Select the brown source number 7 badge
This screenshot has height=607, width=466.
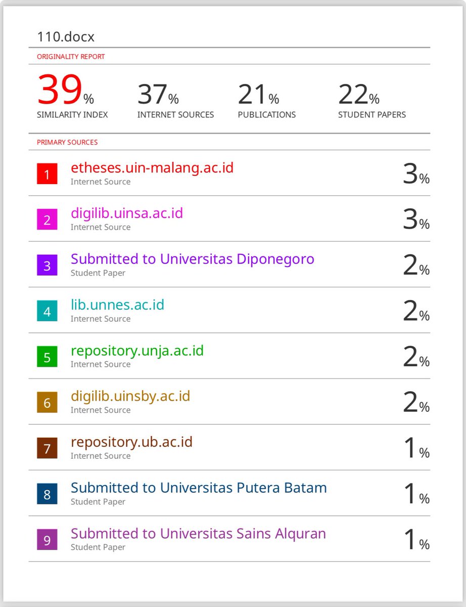click(47, 449)
